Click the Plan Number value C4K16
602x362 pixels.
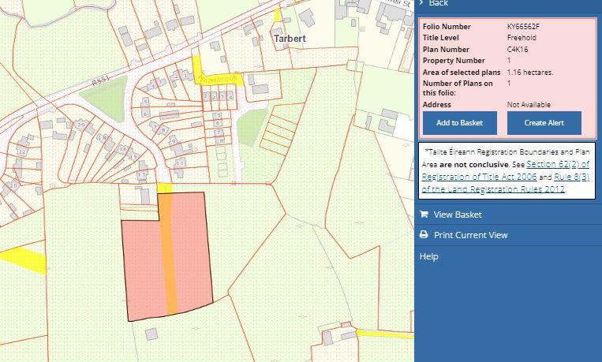pyautogui.click(x=518, y=50)
